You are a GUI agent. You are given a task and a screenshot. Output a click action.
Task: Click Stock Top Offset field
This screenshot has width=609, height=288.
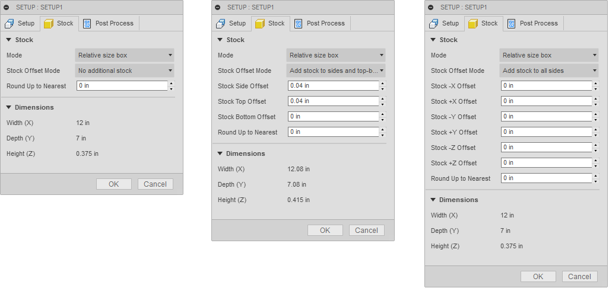pyautogui.click(x=333, y=101)
